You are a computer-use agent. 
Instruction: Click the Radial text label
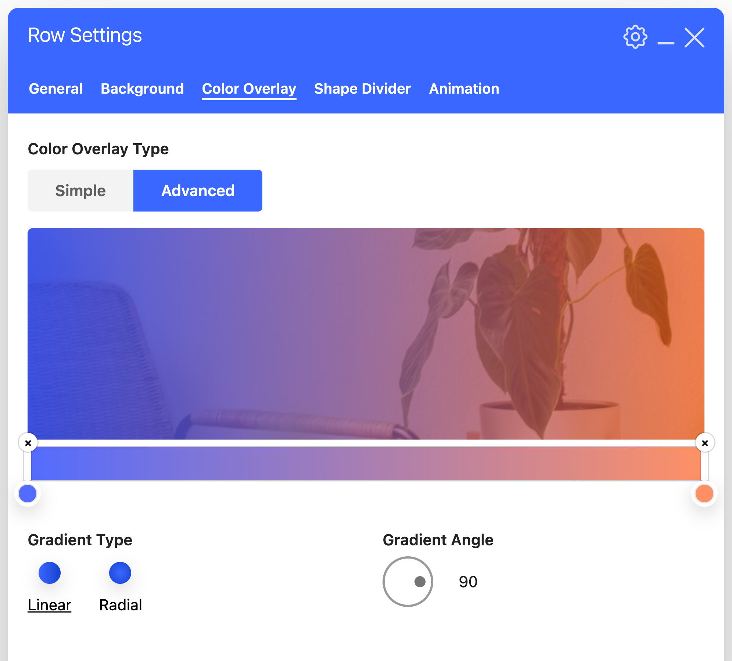pyautogui.click(x=121, y=605)
